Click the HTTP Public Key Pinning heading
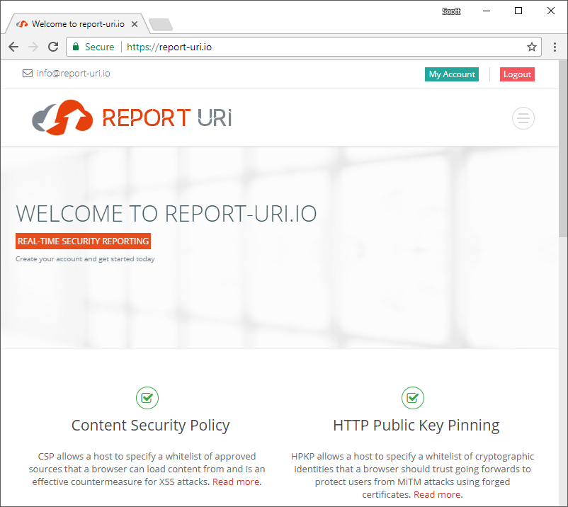The image size is (568, 507). (x=416, y=426)
